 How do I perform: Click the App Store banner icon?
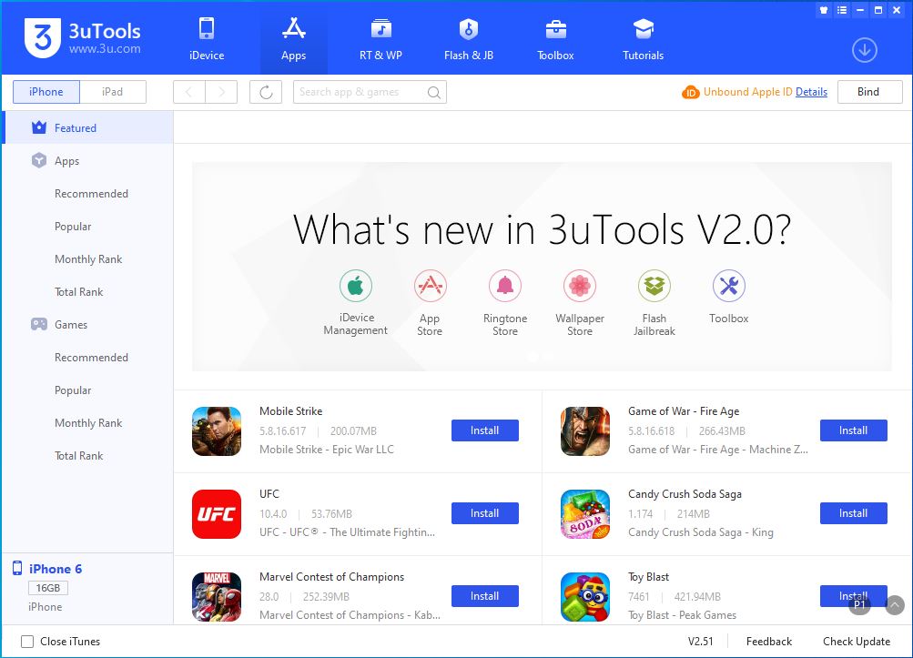431,286
